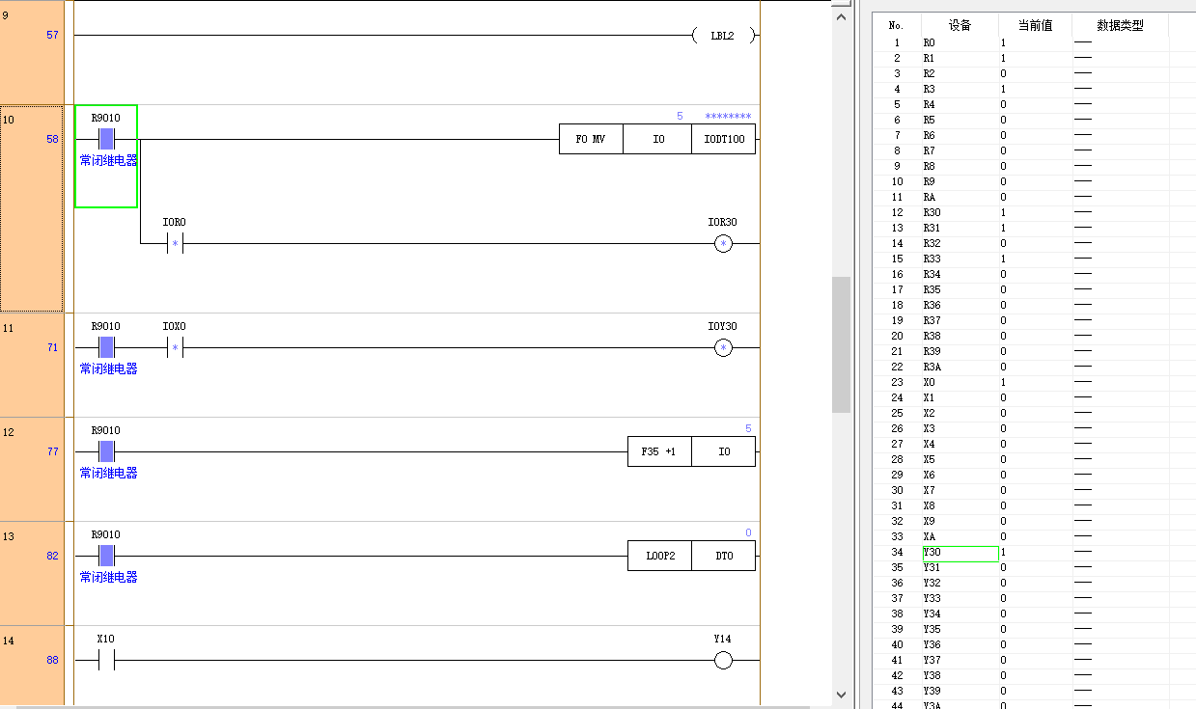
Task: Click the IODT100 operand box
Action: [x=724, y=139]
